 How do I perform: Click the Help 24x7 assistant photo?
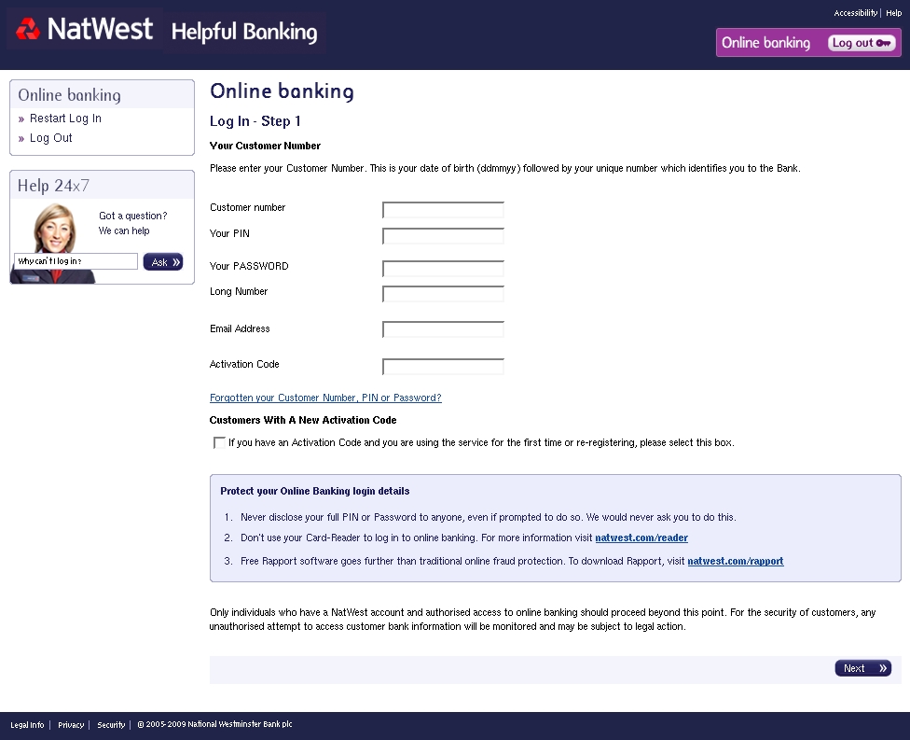tap(55, 243)
